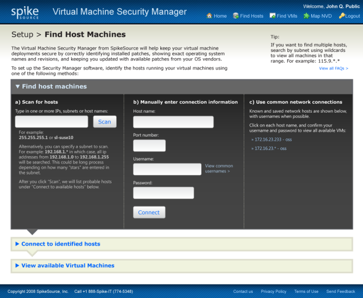Open the Find Hosts nav link
363x298 pixels.
coord(252,16)
